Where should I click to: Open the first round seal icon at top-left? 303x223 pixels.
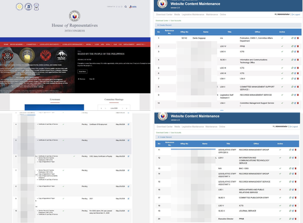19,7
